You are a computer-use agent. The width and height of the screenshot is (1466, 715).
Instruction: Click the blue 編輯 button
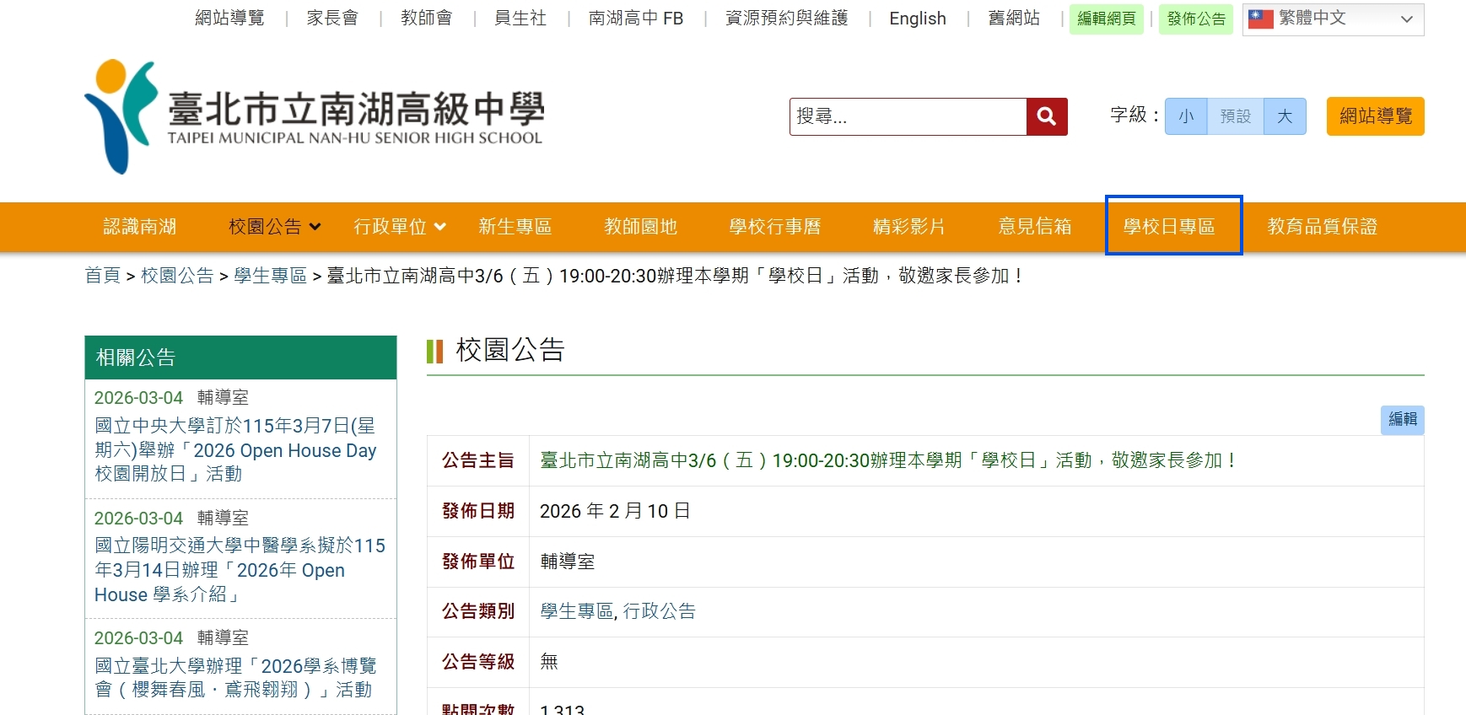pos(1402,419)
